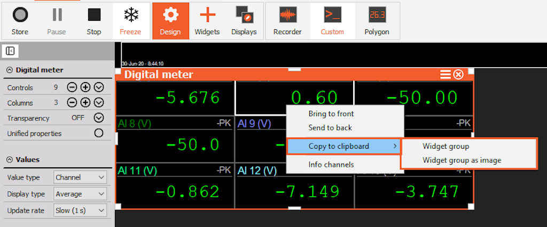Toggle the Unified properties option
Screen dimensions: 547x227
point(99,133)
